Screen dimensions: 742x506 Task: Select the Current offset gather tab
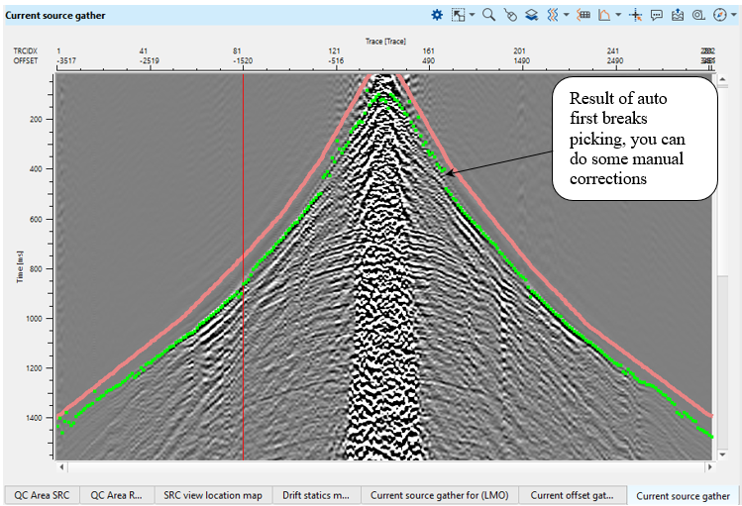572,494
